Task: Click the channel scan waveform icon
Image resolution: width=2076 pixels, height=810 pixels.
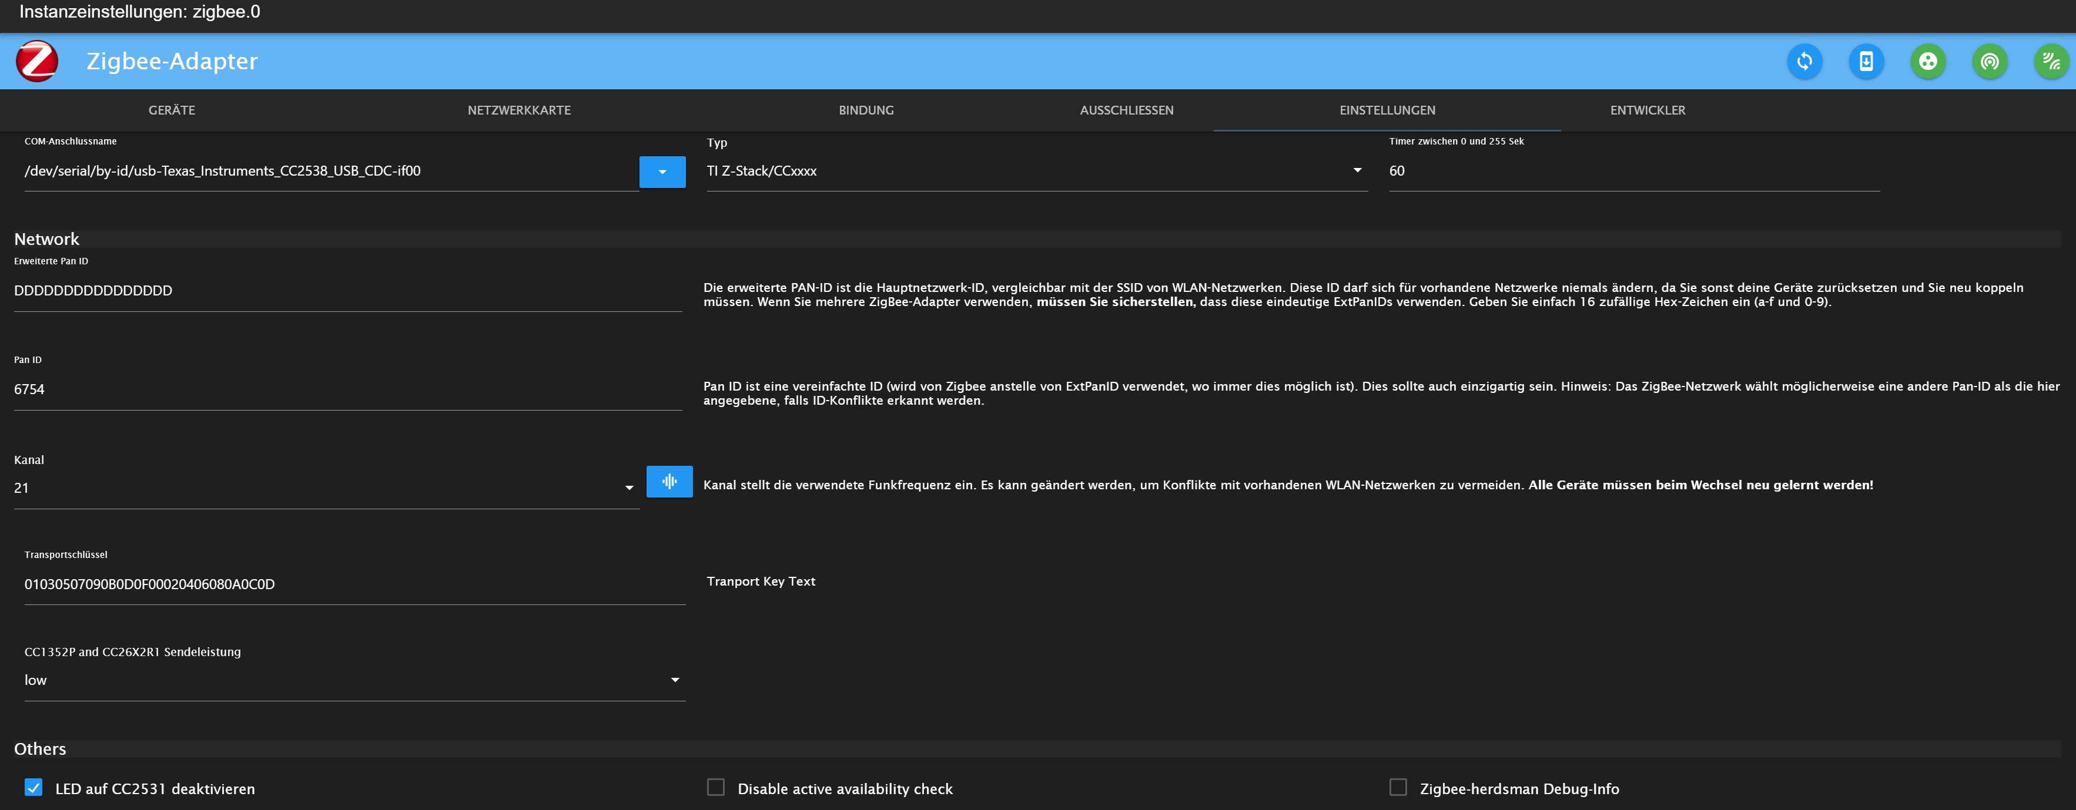Action: click(669, 482)
